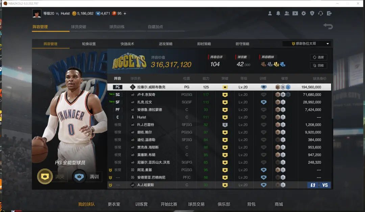Switch to 球员突破 tab

click(x=79, y=27)
